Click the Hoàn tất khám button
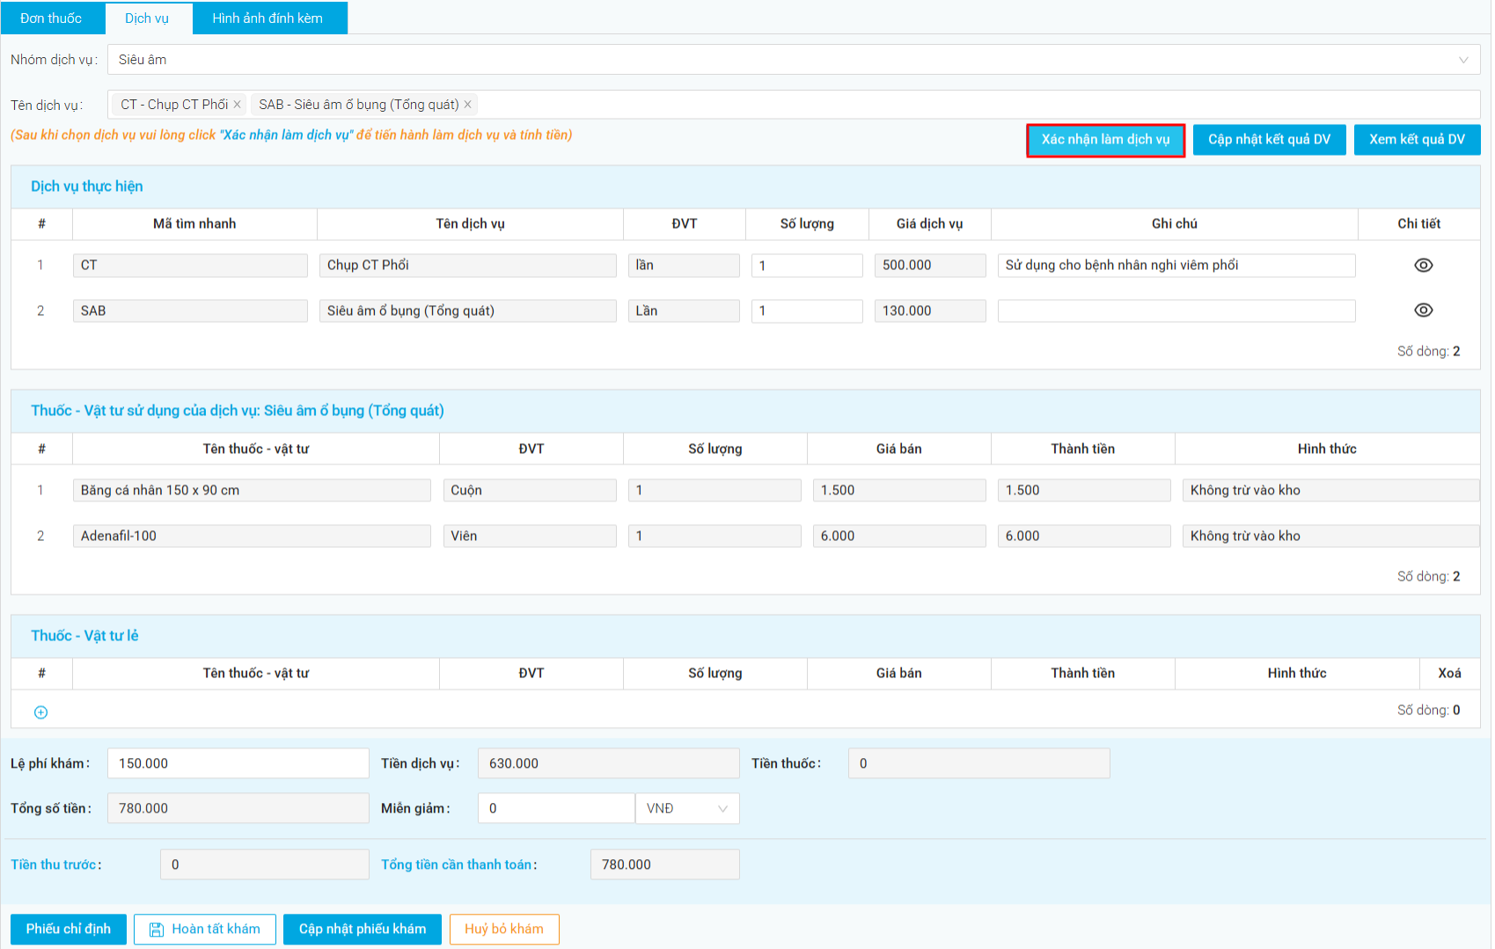 205,930
